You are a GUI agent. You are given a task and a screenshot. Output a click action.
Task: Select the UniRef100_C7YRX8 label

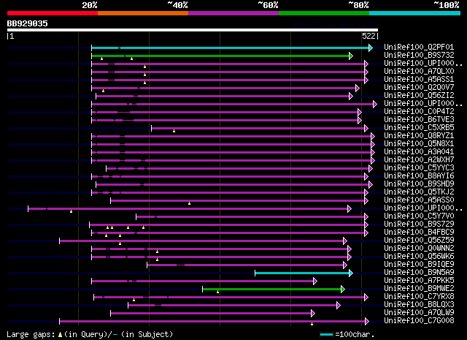click(419, 297)
